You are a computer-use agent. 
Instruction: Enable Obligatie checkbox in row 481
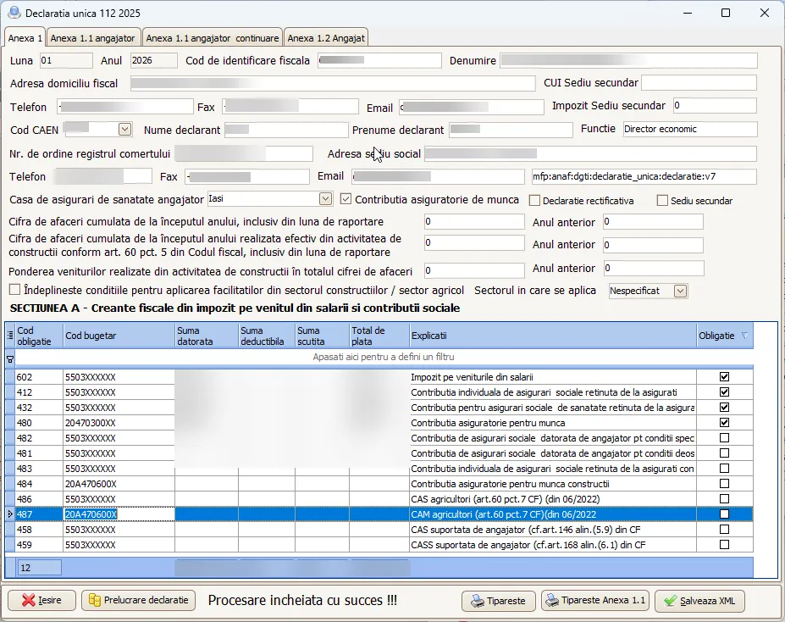click(x=724, y=453)
